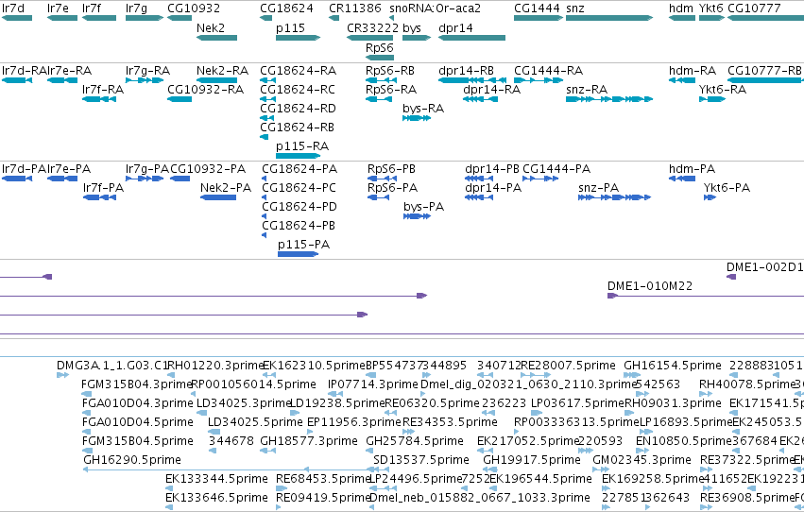The width and height of the screenshot is (804, 512).
Task: Select the snoRNA:Or-aca2 gene label
Action: click(436, 9)
